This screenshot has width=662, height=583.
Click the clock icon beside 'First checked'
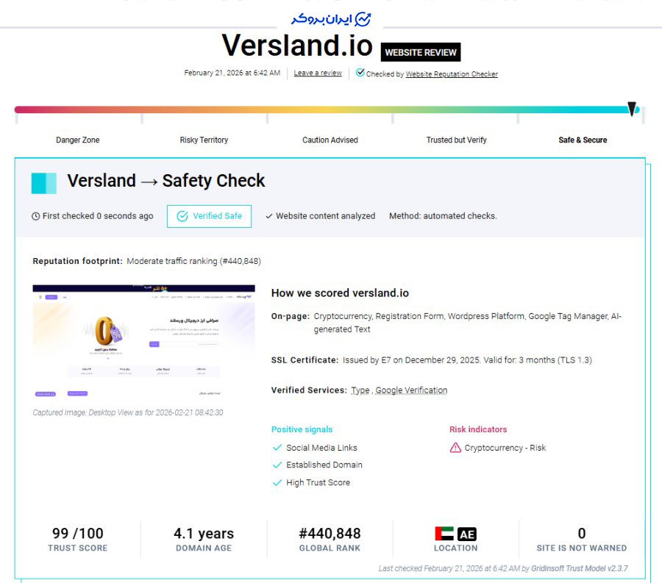36,216
